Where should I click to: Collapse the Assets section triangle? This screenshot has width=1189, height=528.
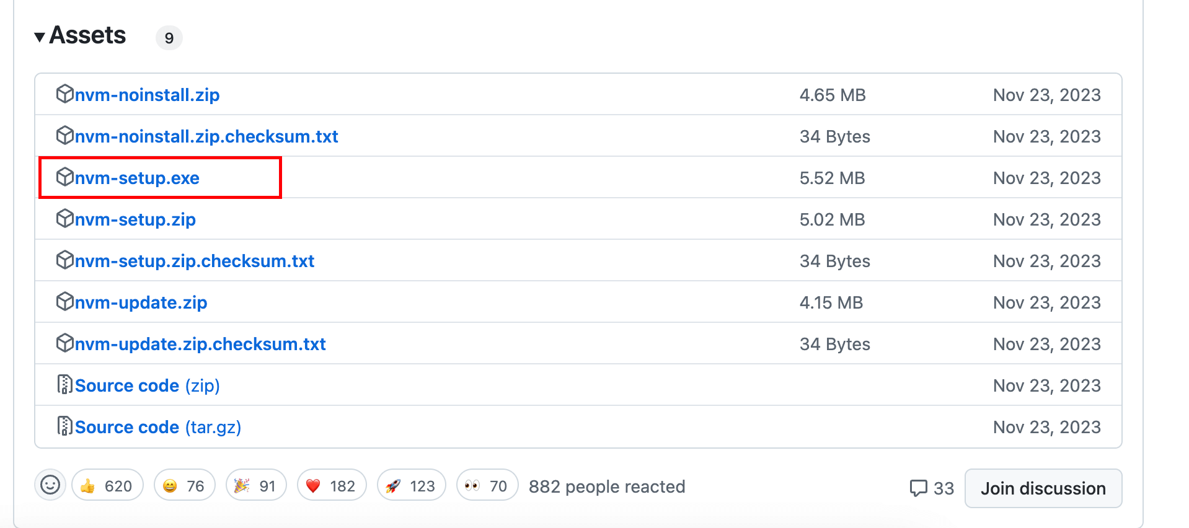click(x=40, y=37)
